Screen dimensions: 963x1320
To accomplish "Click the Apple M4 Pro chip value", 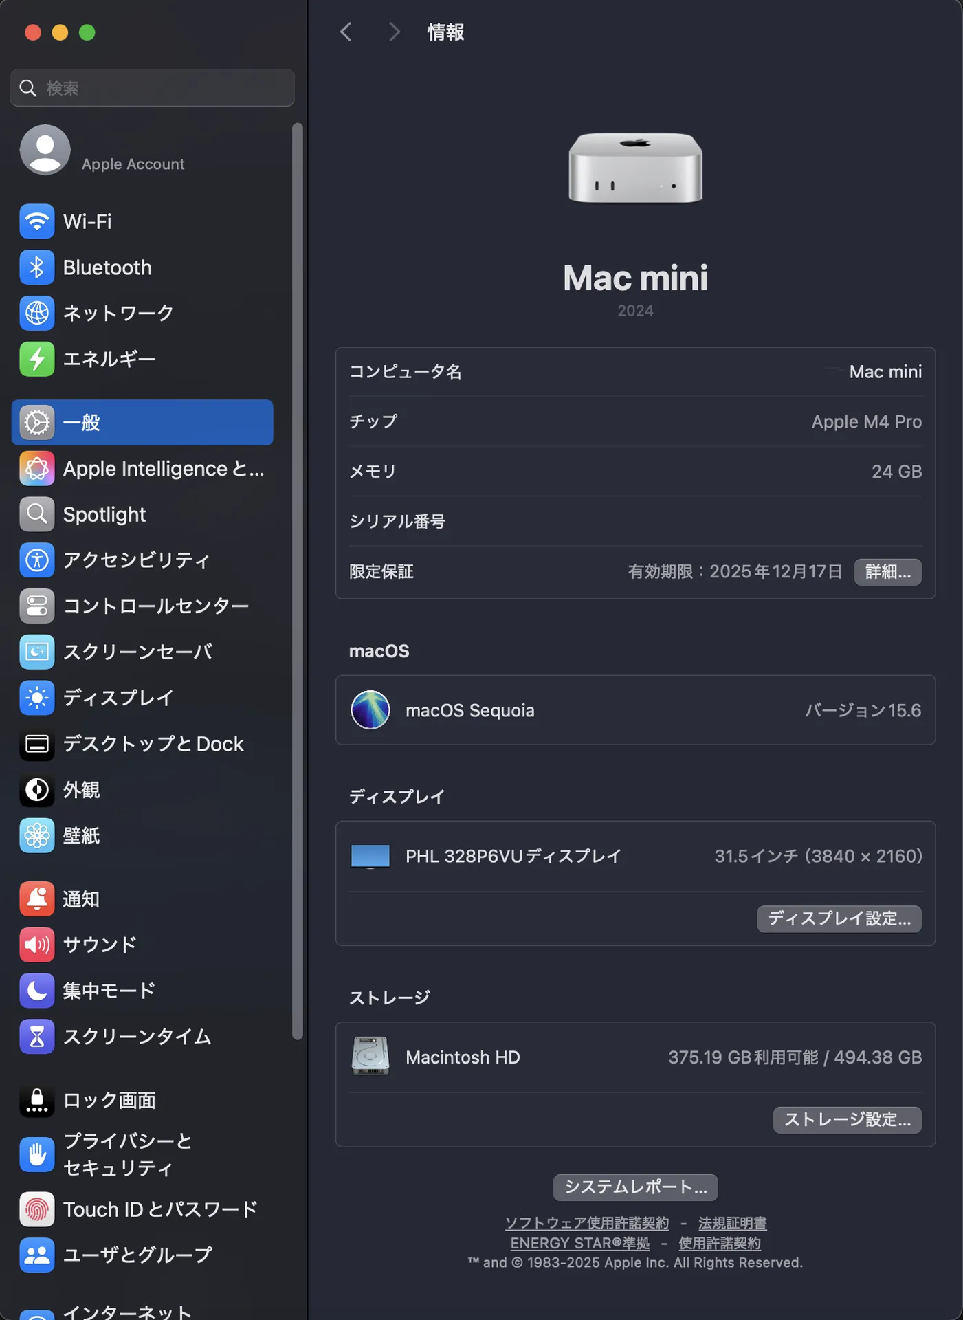I will 867,421.
